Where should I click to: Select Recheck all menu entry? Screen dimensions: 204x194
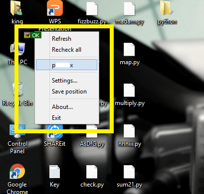(66, 50)
